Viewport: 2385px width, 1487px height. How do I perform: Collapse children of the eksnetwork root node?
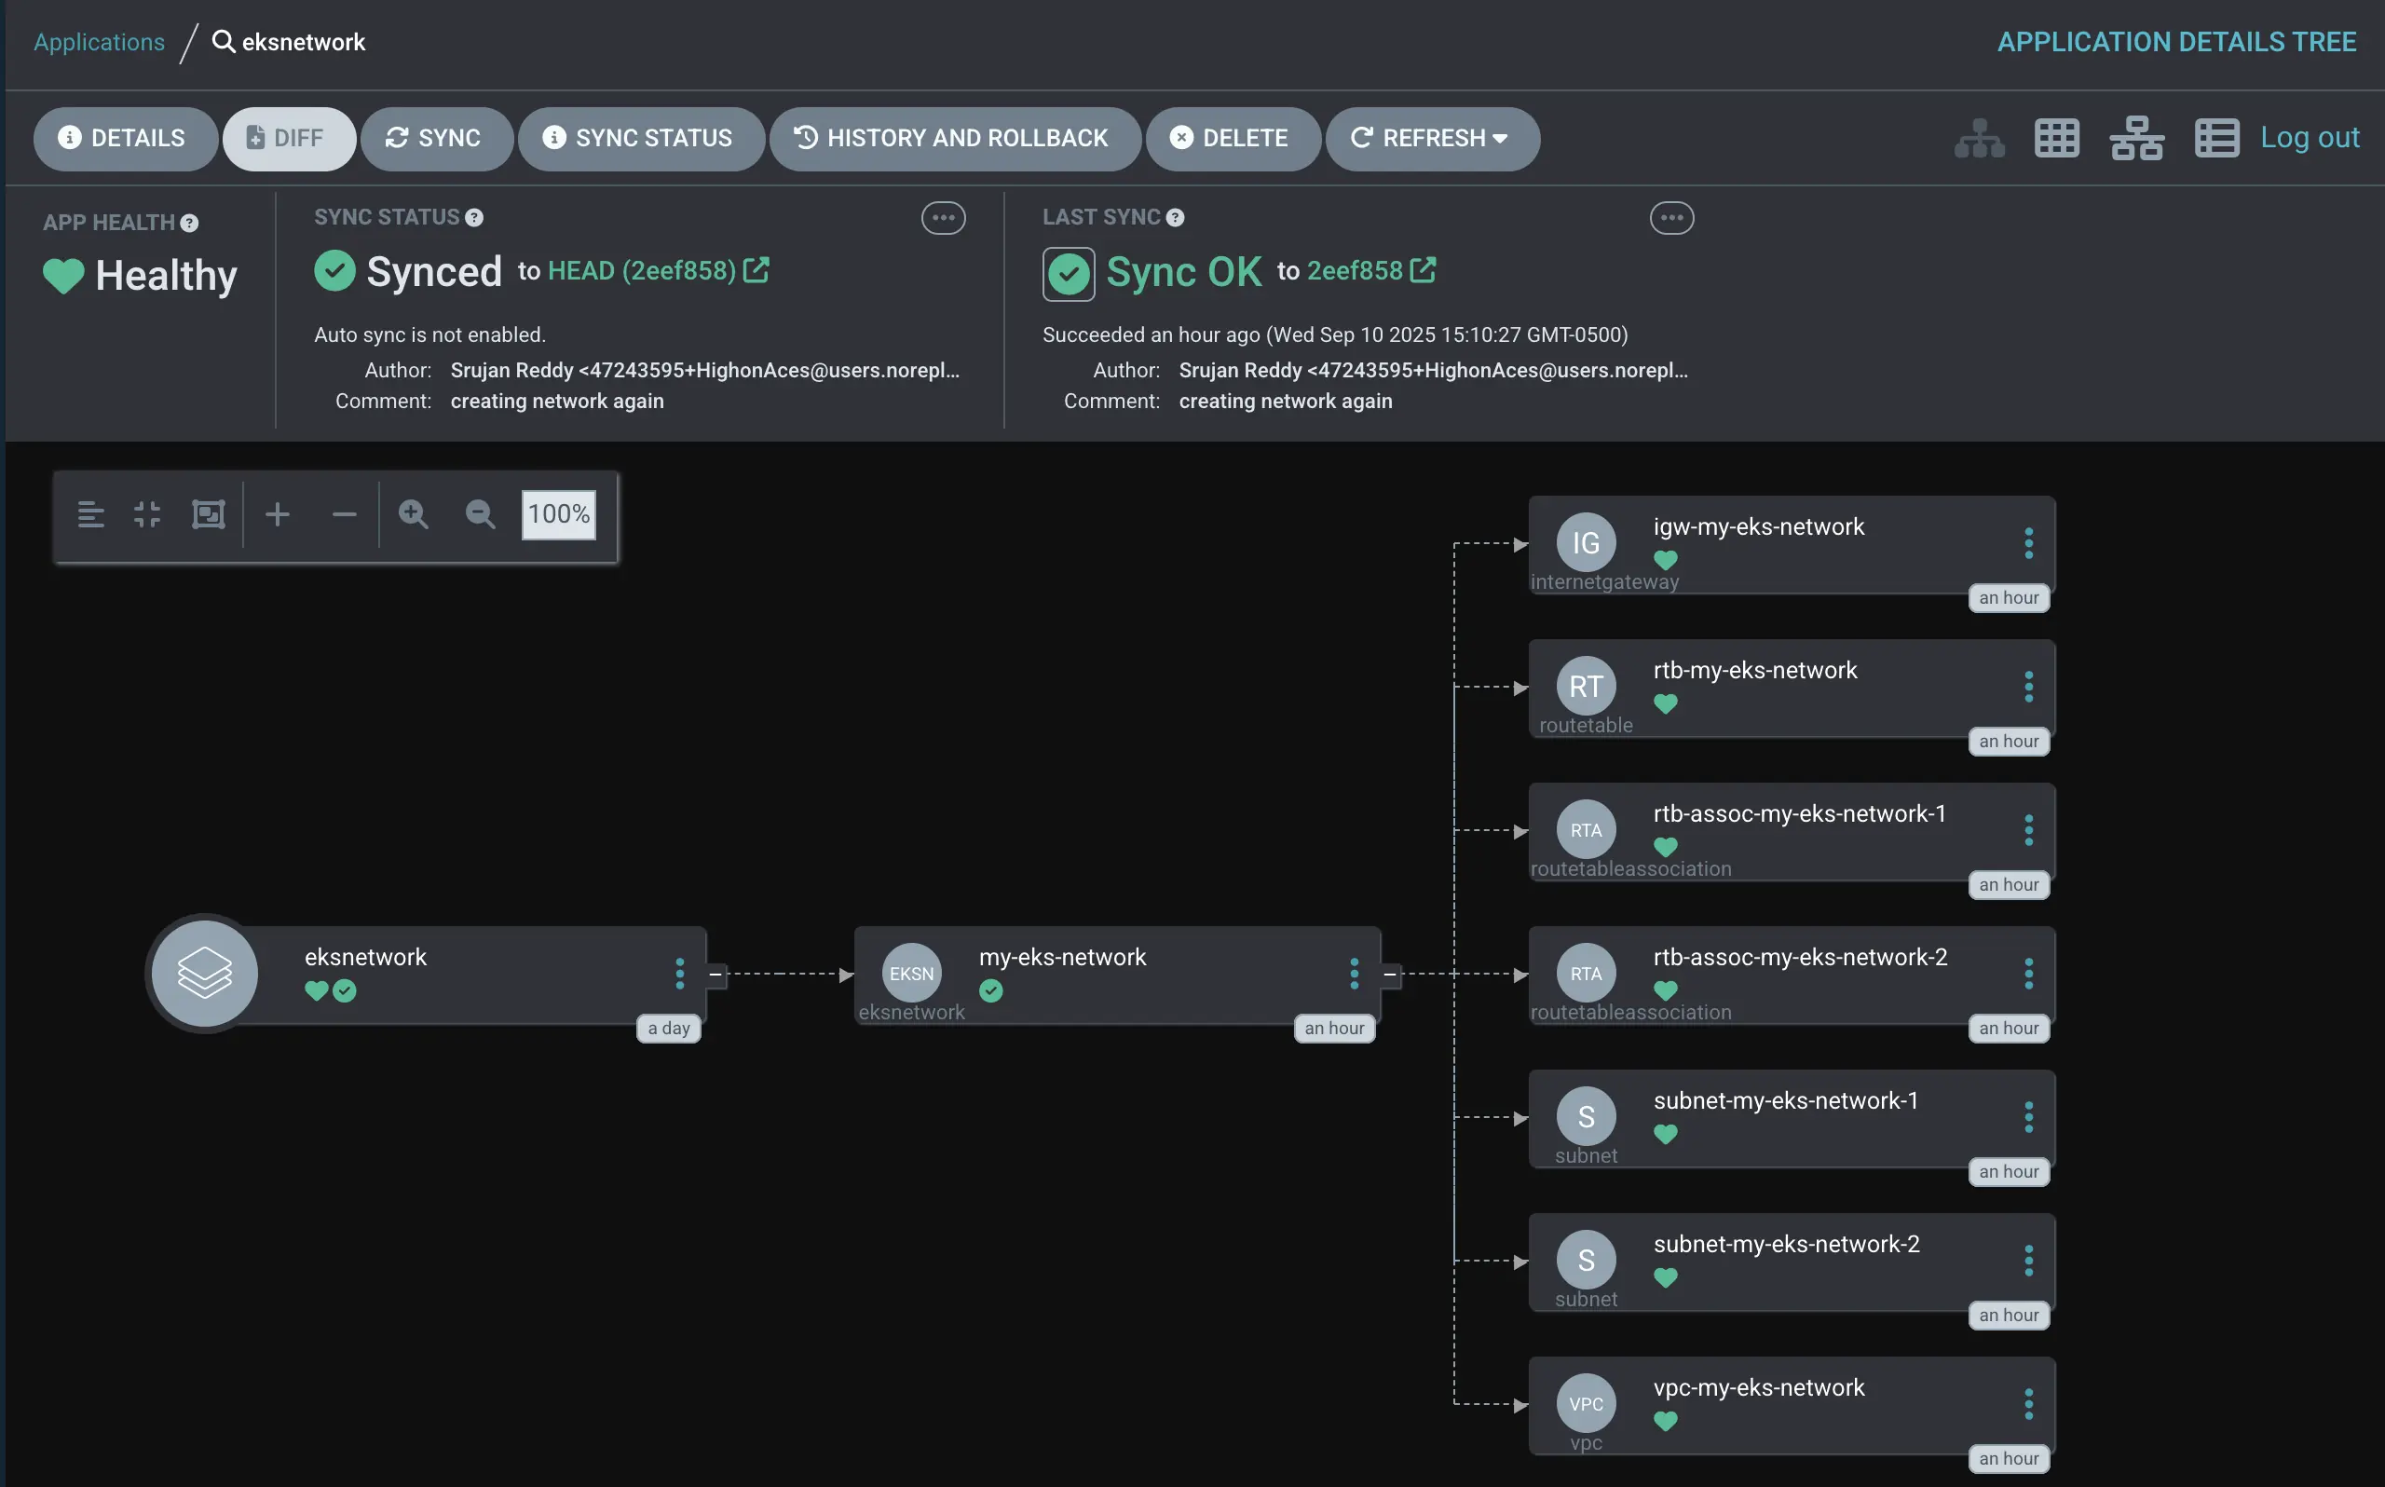pos(715,975)
